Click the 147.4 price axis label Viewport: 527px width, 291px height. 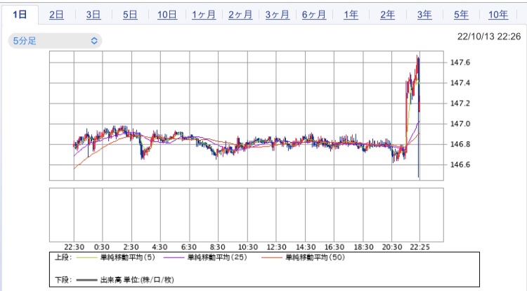460,83
